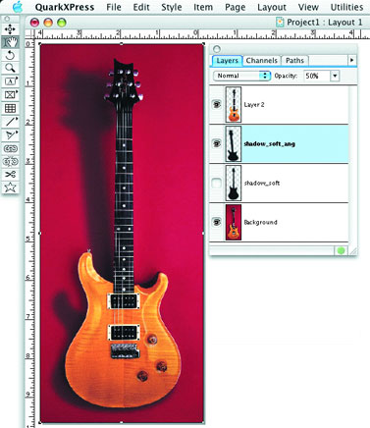
Task: Click the shadow_soft_ang layer name
Action: click(269, 143)
